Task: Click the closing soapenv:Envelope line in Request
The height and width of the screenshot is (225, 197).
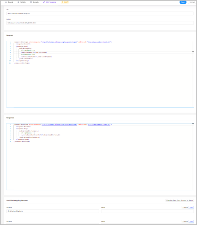Action: click(21, 63)
